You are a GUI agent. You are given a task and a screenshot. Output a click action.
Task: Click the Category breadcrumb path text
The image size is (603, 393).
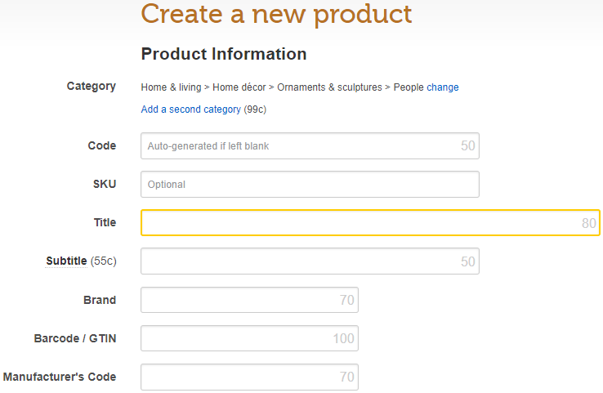pos(282,87)
